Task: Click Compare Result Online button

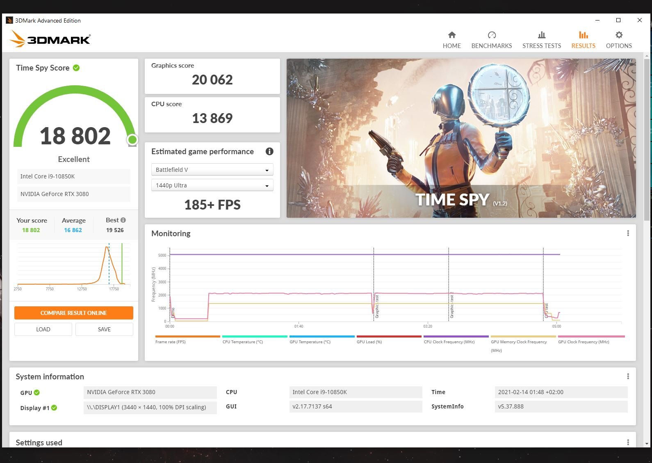Action: tap(74, 313)
